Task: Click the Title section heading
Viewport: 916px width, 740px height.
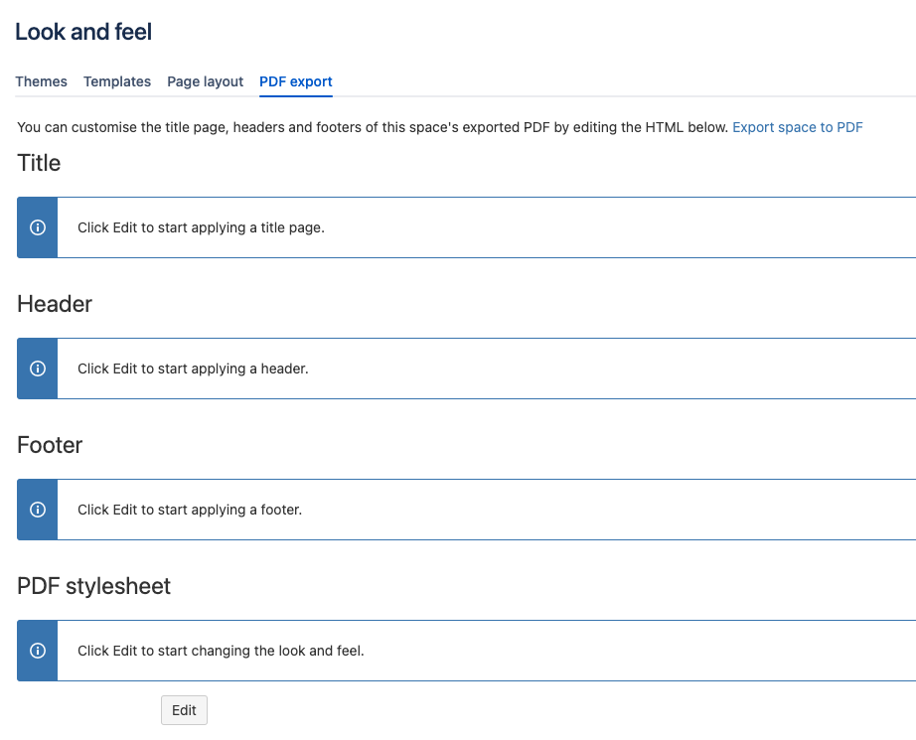Action: [38, 163]
